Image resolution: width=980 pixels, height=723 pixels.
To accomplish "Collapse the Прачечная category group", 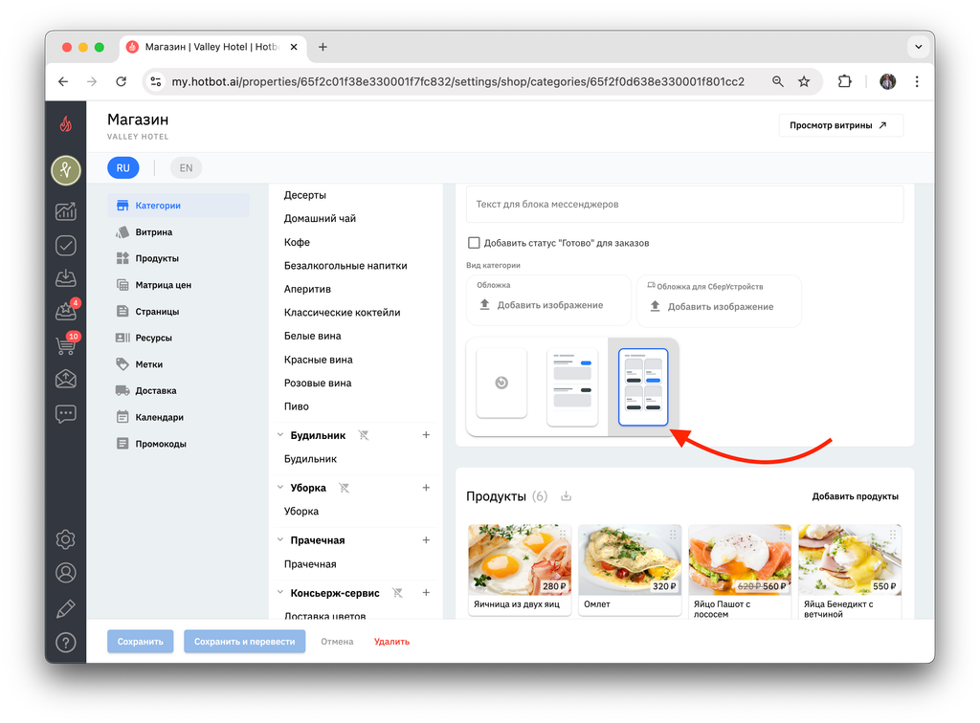I will tap(280, 540).
